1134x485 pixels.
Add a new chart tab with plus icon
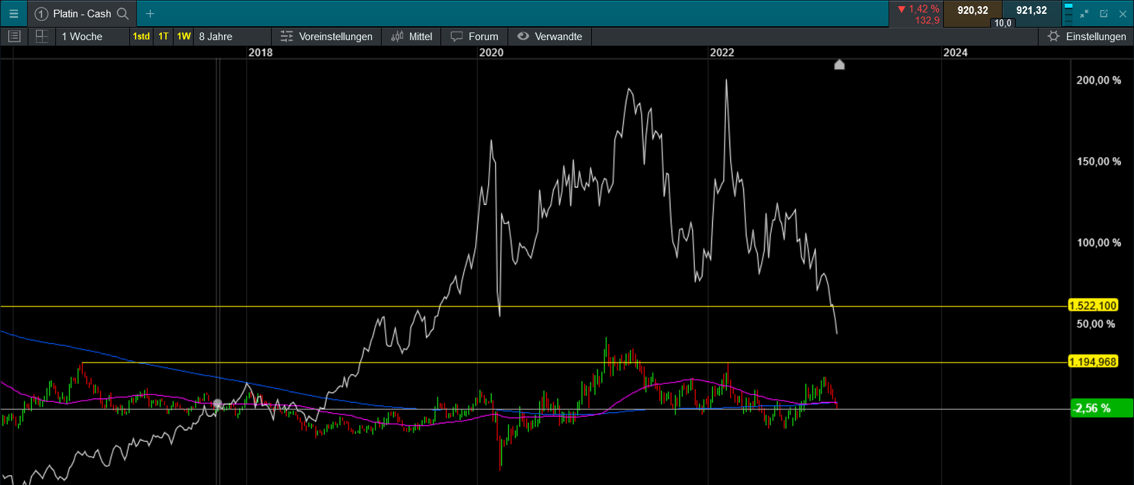point(150,14)
